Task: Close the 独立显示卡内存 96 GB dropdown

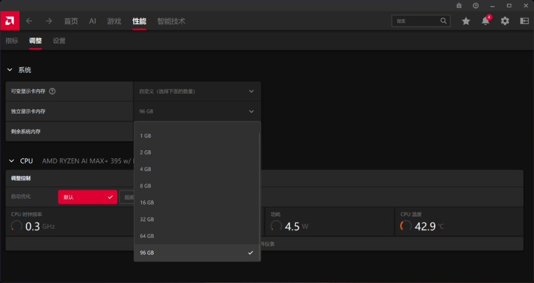Action: pos(197,111)
